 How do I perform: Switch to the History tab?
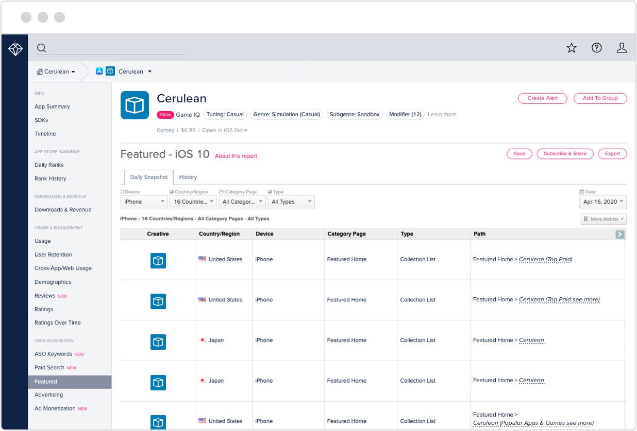pyautogui.click(x=188, y=177)
